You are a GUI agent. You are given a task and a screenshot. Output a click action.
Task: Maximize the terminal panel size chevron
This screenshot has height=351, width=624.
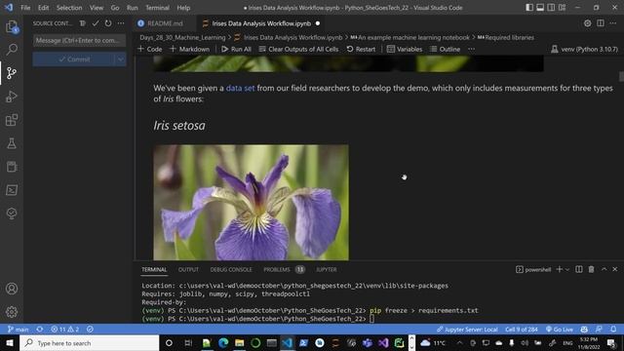pyautogui.click(x=604, y=269)
